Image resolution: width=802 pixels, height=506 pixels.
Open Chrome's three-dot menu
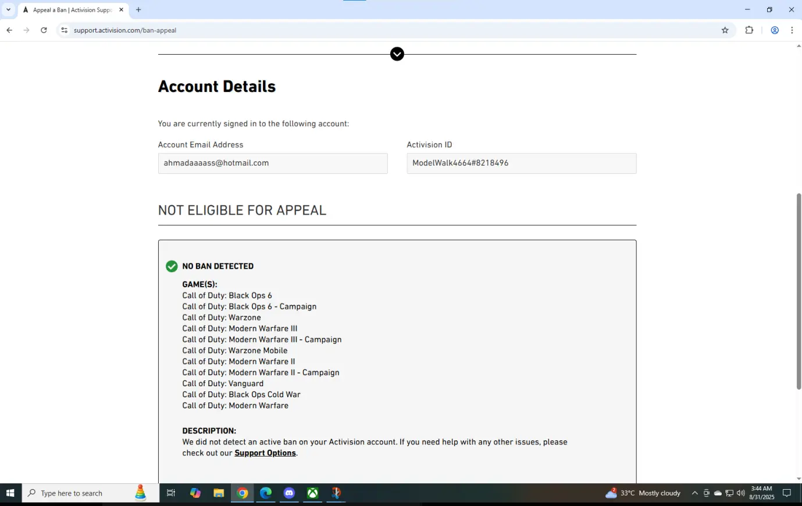792,30
